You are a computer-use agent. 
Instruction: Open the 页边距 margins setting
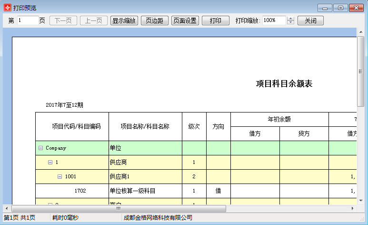154,20
